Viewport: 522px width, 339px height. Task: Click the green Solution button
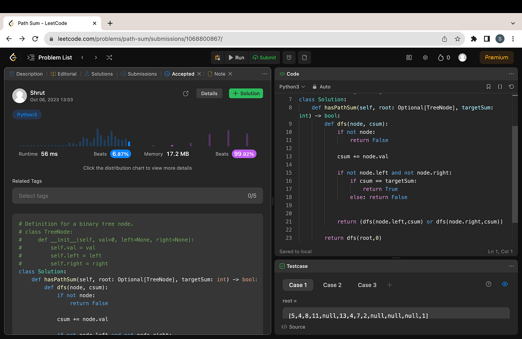(x=246, y=93)
